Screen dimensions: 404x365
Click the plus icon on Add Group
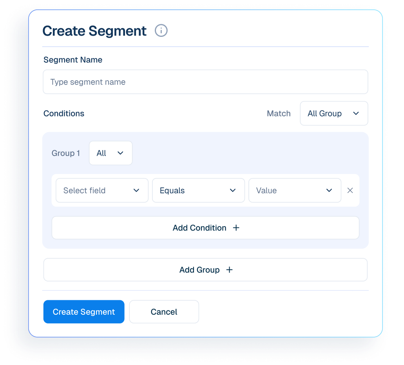point(229,270)
